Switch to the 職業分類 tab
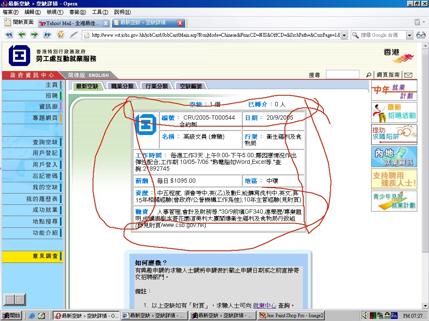The height and width of the screenshot is (321, 429). (122, 86)
